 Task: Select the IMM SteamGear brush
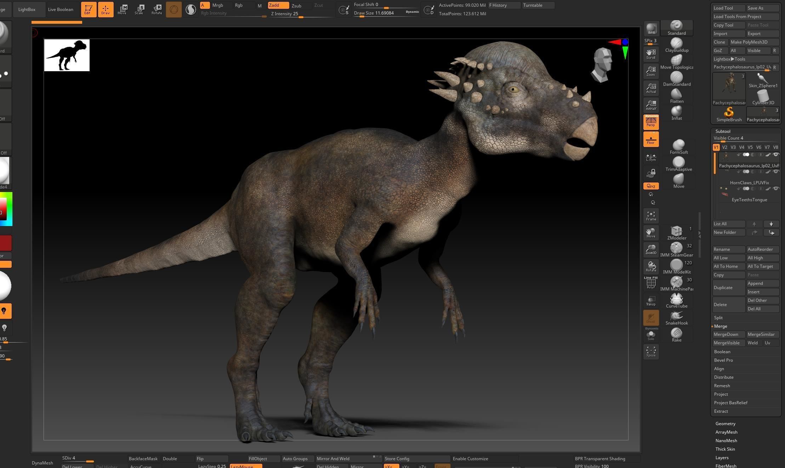coord(676,250)
